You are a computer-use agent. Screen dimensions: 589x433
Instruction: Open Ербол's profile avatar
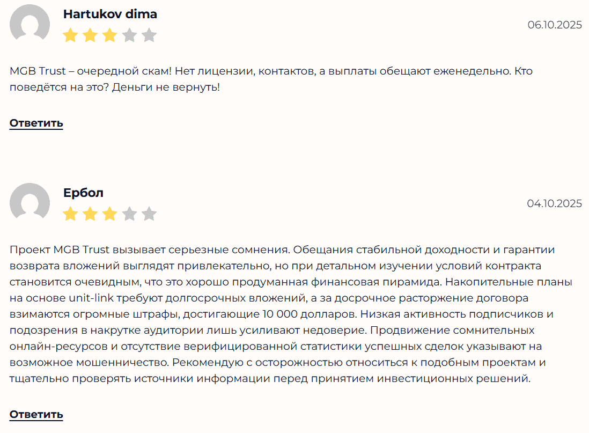30,202
